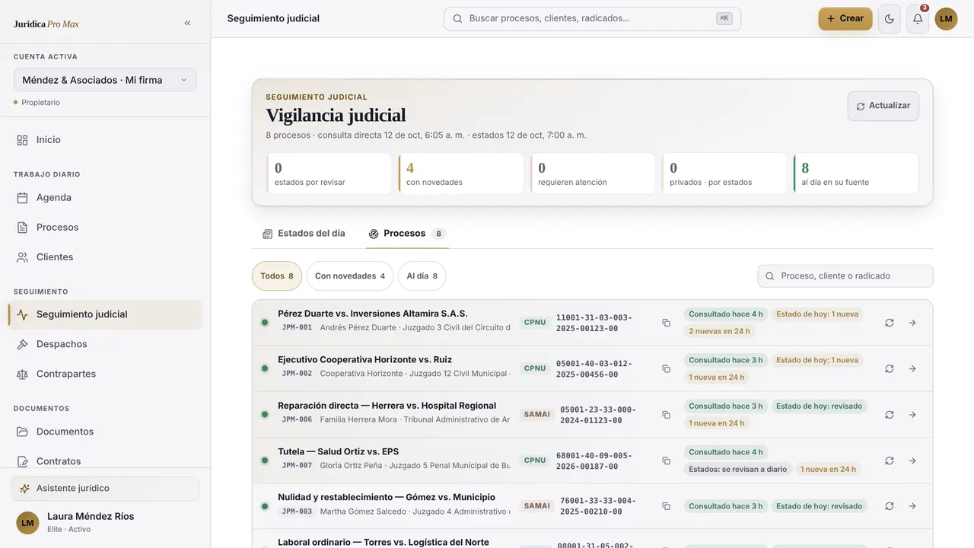Open Procesos in the sidebar
The image size is (974, 548).
pos(105,228)
